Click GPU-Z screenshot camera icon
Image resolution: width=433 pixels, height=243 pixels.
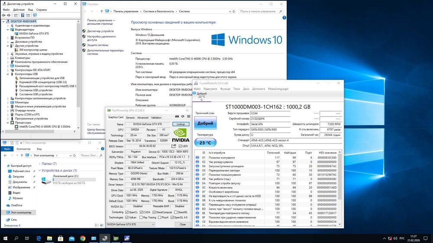[x=177, y=117]
